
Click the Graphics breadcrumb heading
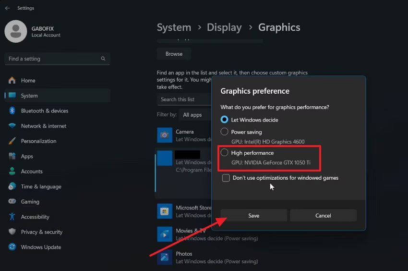[279, 27]
